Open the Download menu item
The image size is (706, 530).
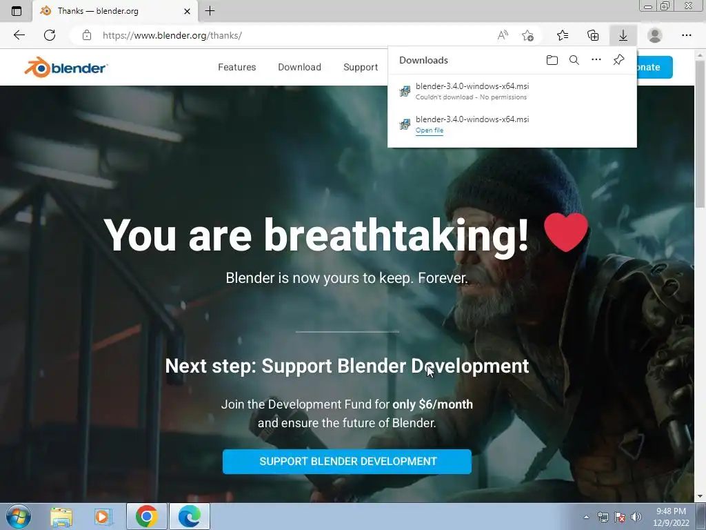[299, 67]
